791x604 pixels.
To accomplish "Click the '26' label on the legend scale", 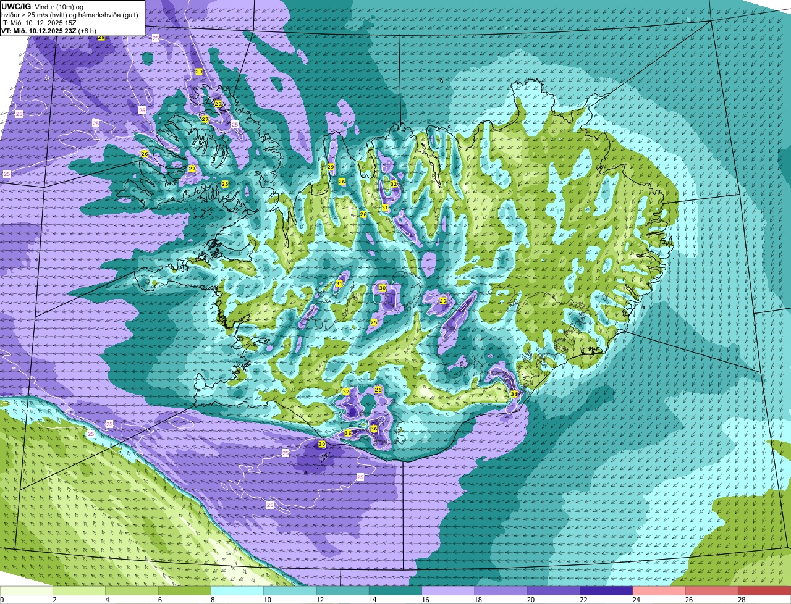I will click(x=688, y=600).
